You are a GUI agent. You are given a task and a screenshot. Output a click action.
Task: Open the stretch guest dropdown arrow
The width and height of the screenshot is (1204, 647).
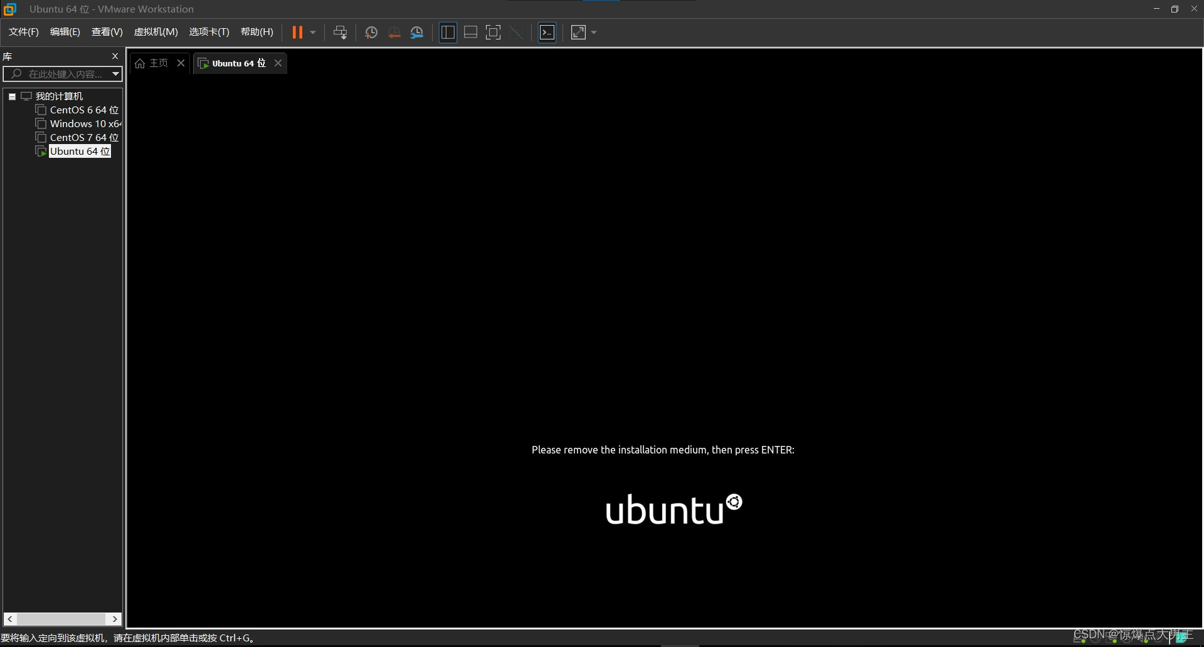coord(594,33)
